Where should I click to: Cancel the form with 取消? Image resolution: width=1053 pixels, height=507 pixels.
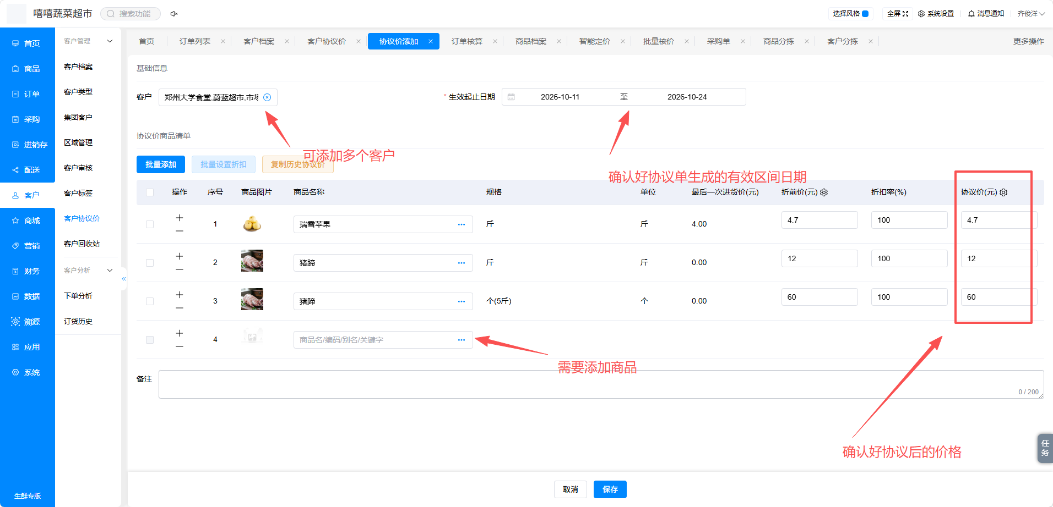(x=571, y=489)
